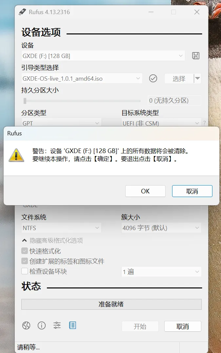Confirm the warning with OK
This screenshot has height=353, width=221.
coord(145,191)
